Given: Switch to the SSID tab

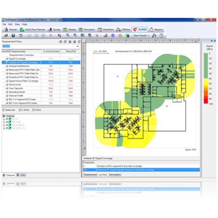Looking at the screenshot, I should (21, 175).
